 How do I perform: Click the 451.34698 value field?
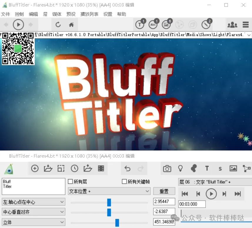point(164,222)
